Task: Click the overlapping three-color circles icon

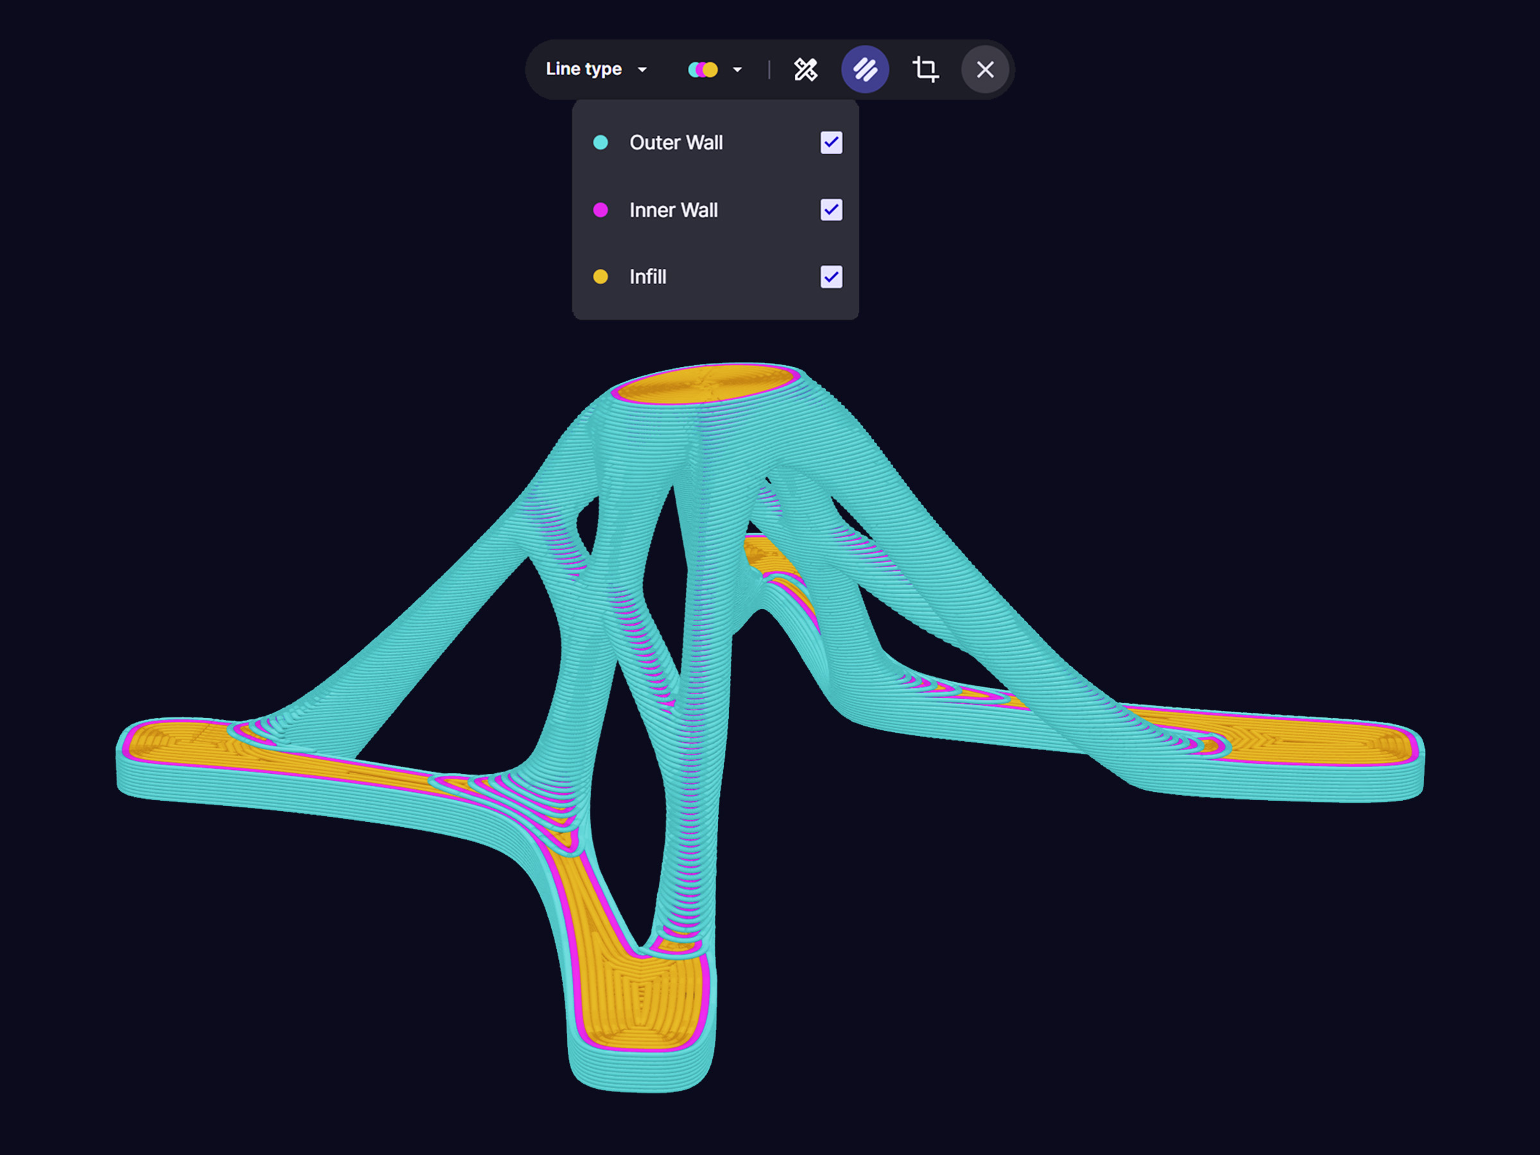Action: [703, 69]
